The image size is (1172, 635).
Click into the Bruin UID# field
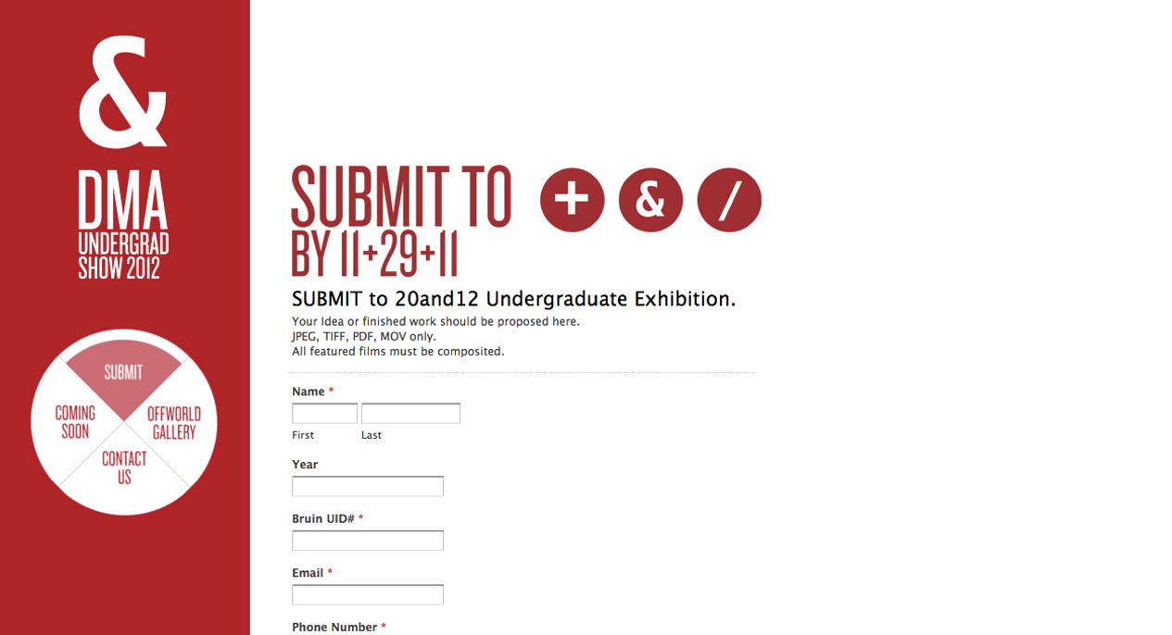click(368, 541)
